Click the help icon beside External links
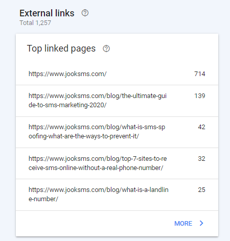This screenshot has width=230, height=241. click(85, 13)
